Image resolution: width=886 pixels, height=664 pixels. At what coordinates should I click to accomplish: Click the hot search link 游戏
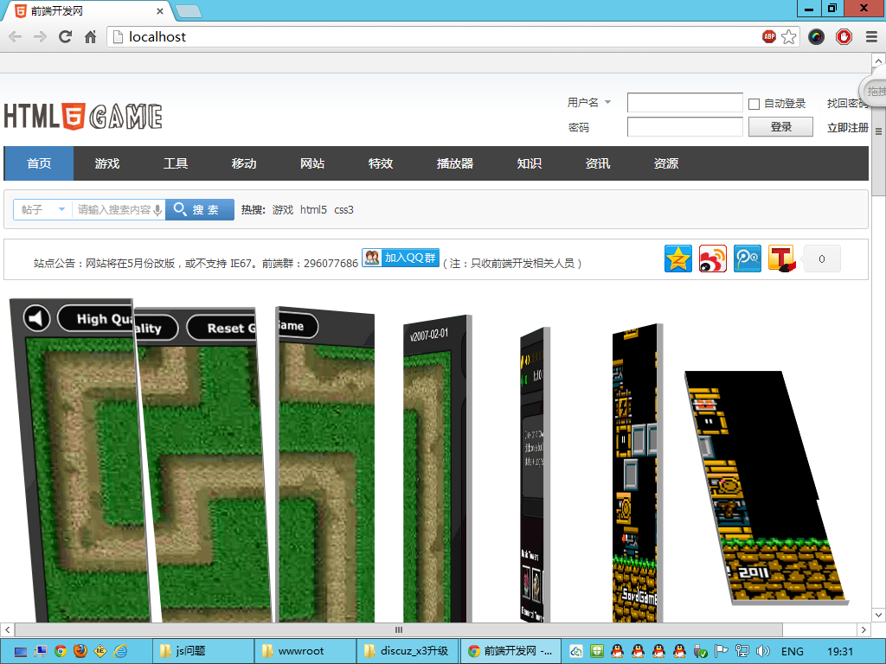(x=283, y=210)
